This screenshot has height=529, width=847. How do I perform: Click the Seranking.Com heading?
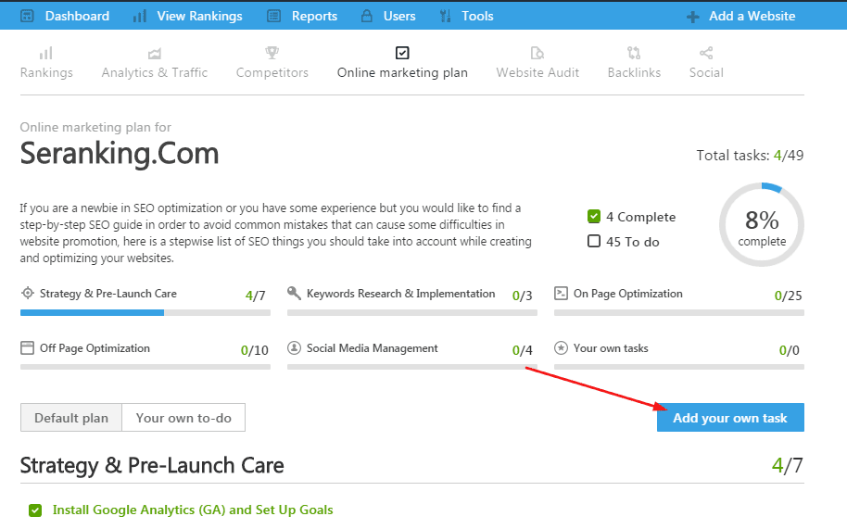120,154
